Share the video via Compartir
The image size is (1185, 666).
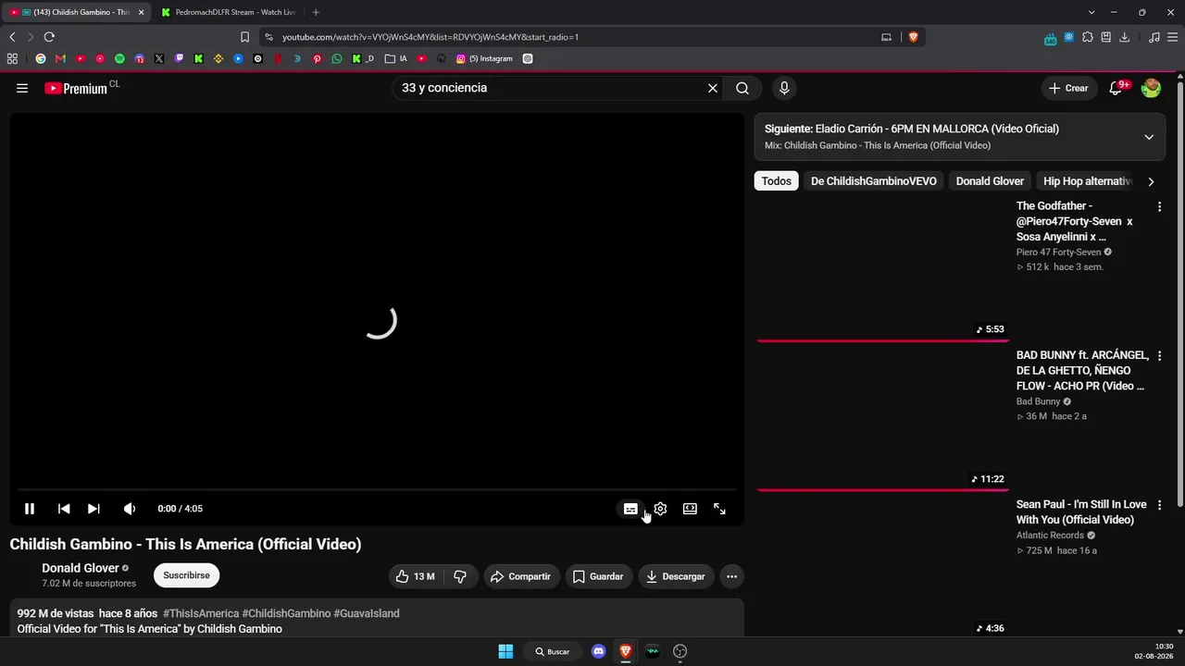(x=521, y=576)
